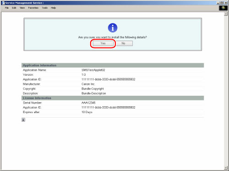Viewport: 229px width, 171px height.
Task: Click the Serial Number label
Action: (33, 103)
